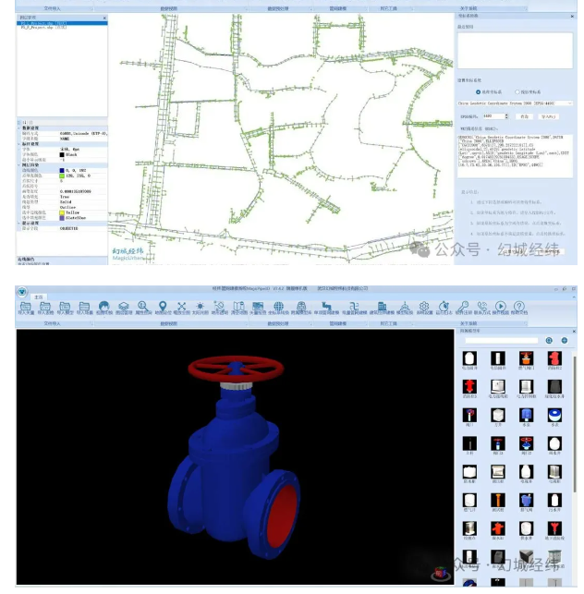This screenshot has width=584, height=594.
Task: Click the left round icon above model library
Action: [x=549, y=341]
